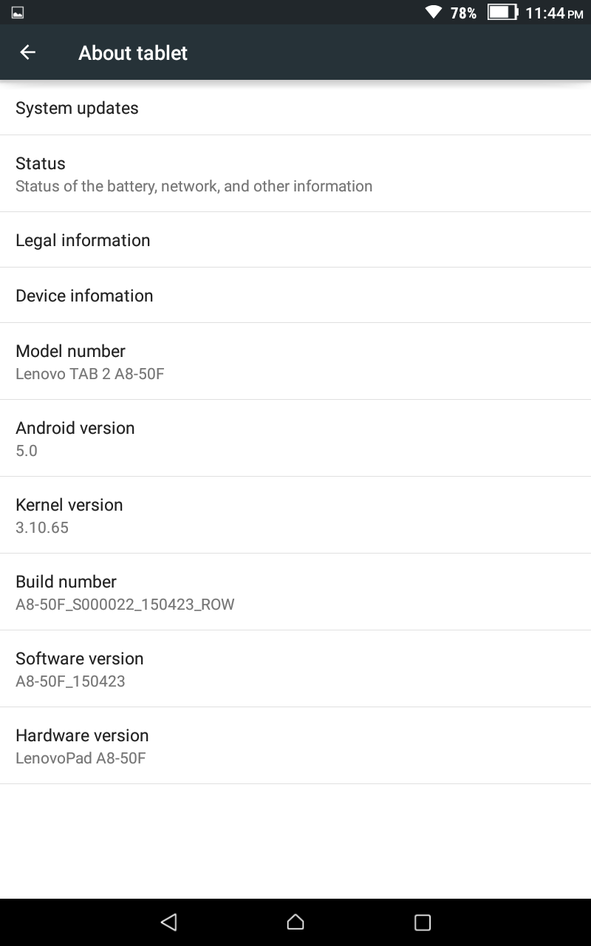
Task: View Legal information
Action: (x=295, y=240)
